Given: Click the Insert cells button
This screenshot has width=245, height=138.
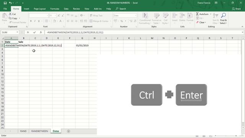Looking at the screenshot, I should [x=175, y=18].
